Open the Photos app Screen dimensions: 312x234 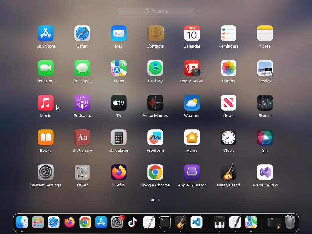(229, 68)
